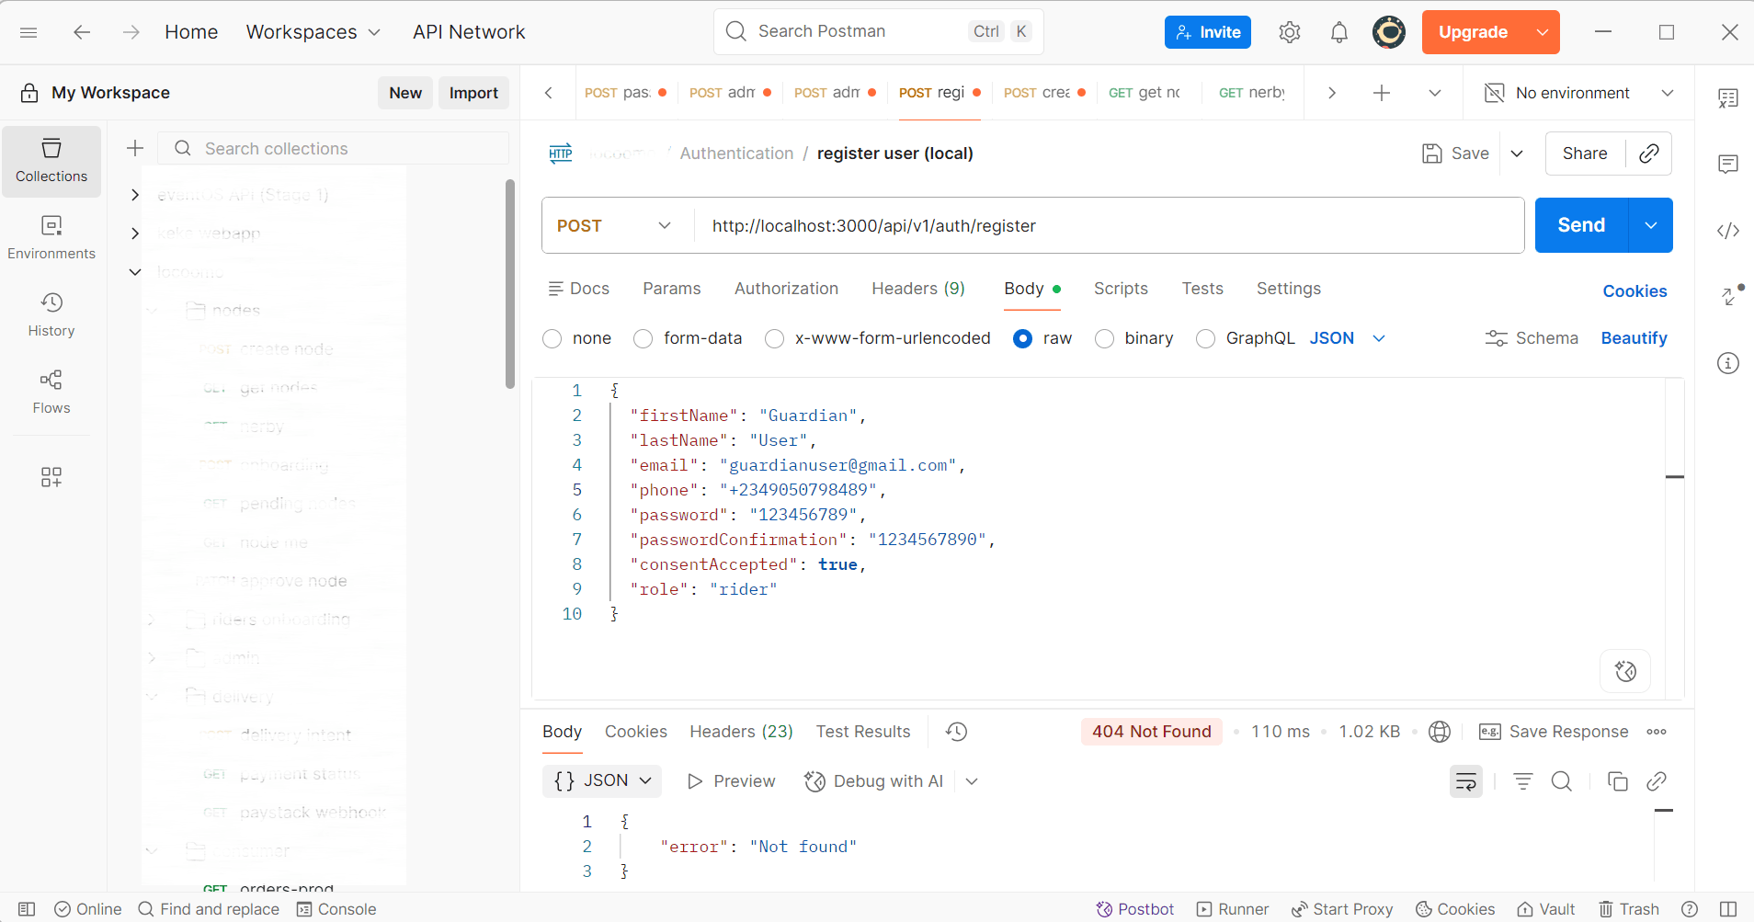Copy request link icon beside Share
This screenshot has width=1754, height=922.
pos(1649,154)
